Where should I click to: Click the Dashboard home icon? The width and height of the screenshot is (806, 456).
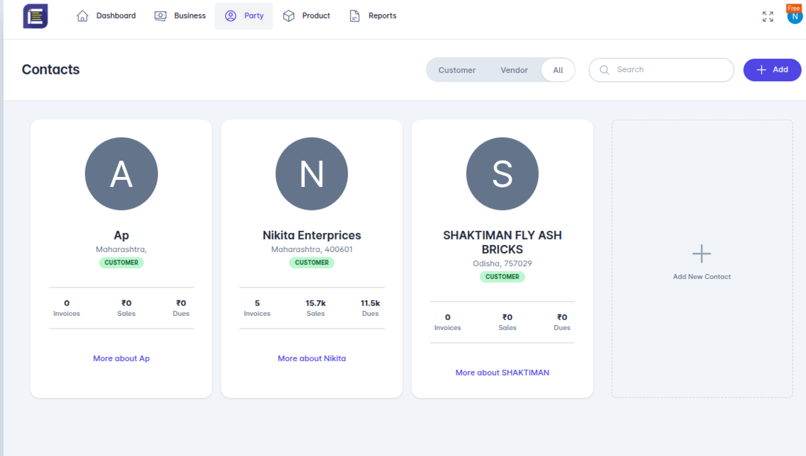click(82, 16)
